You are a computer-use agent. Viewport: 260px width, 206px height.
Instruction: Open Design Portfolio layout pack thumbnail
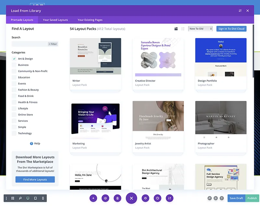[221, 57]
